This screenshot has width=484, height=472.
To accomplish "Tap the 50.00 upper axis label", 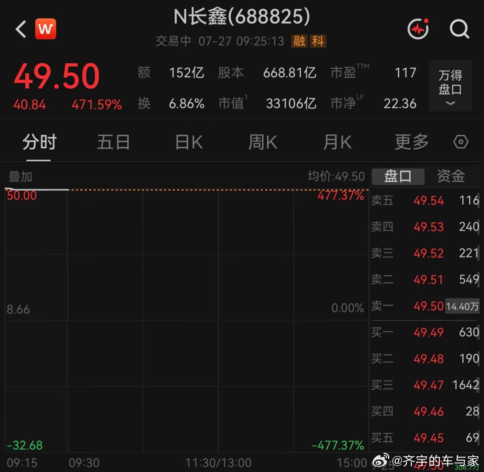I will pos(22,196).
